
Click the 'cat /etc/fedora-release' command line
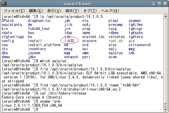[x=44, y=93]
